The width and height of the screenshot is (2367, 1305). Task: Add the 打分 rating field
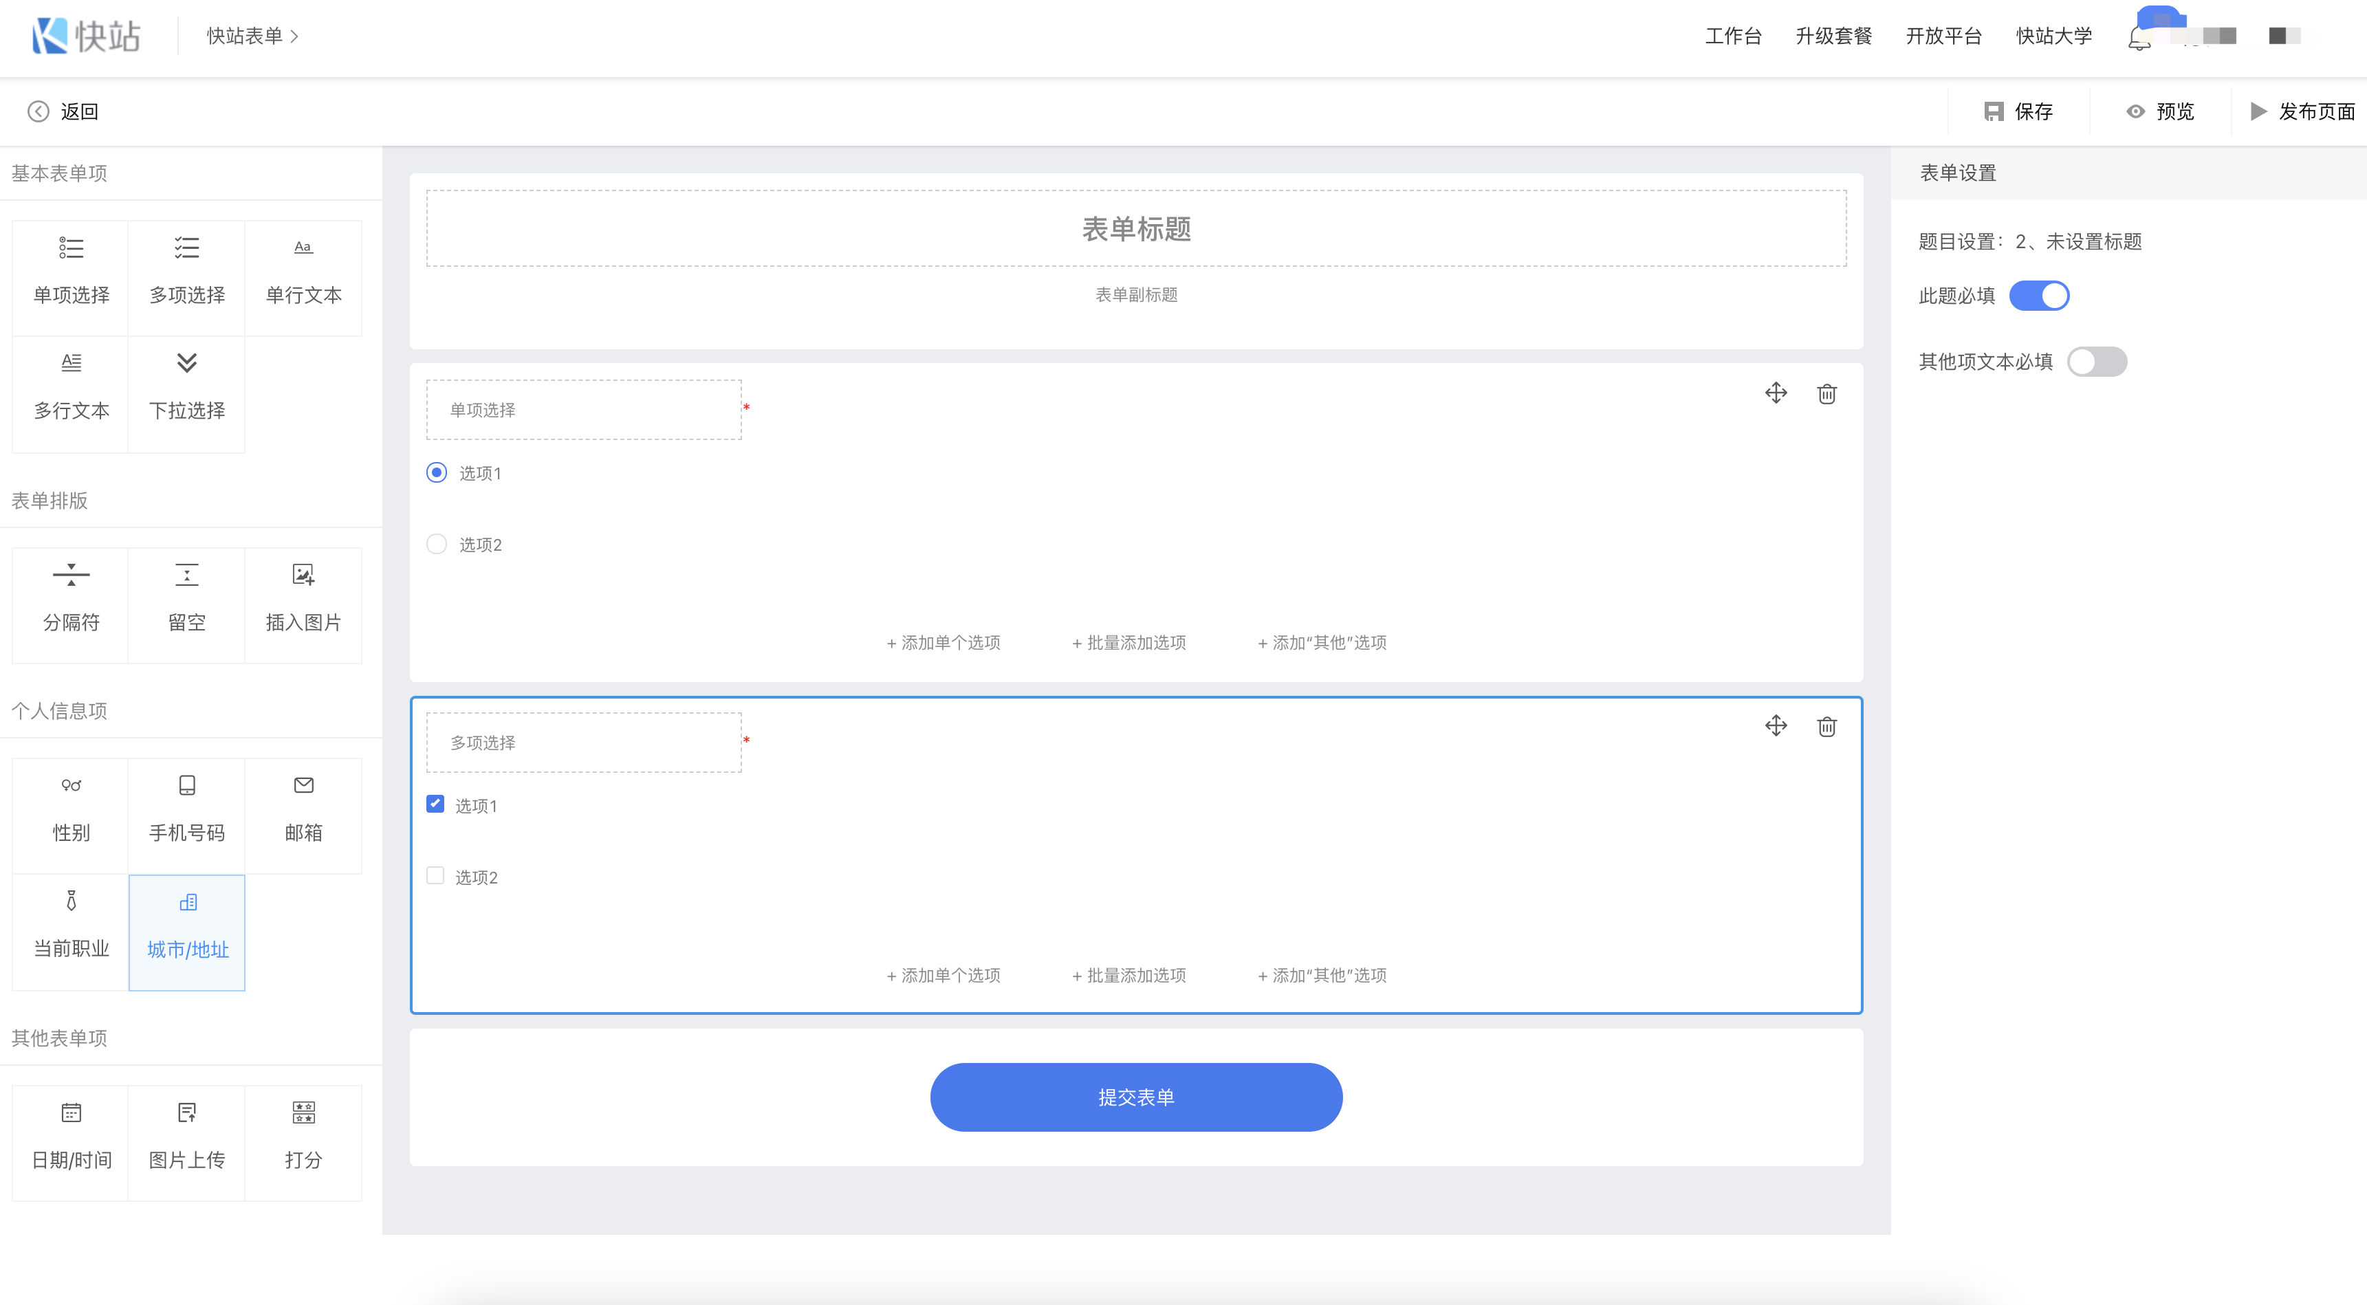coord(303,1142)
